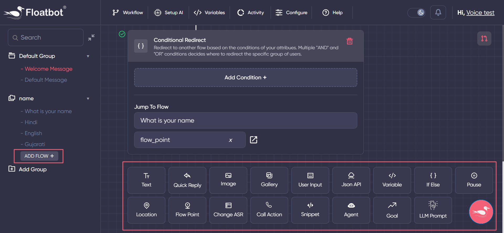
Task: Add a Quick Reply block
Action: pyautogui.click(x=187, y=180)
